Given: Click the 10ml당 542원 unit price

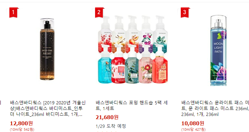Looking at the screenshot, I should coord(22,129).
